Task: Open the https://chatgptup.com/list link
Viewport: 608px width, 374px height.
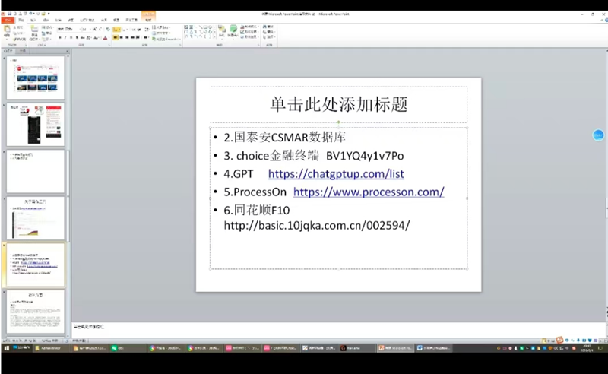Action: click(336, 174)
